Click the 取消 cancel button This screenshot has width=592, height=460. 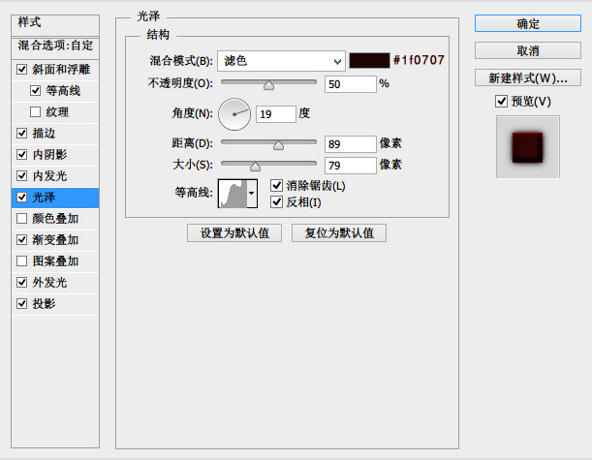[x=528, y=50]
